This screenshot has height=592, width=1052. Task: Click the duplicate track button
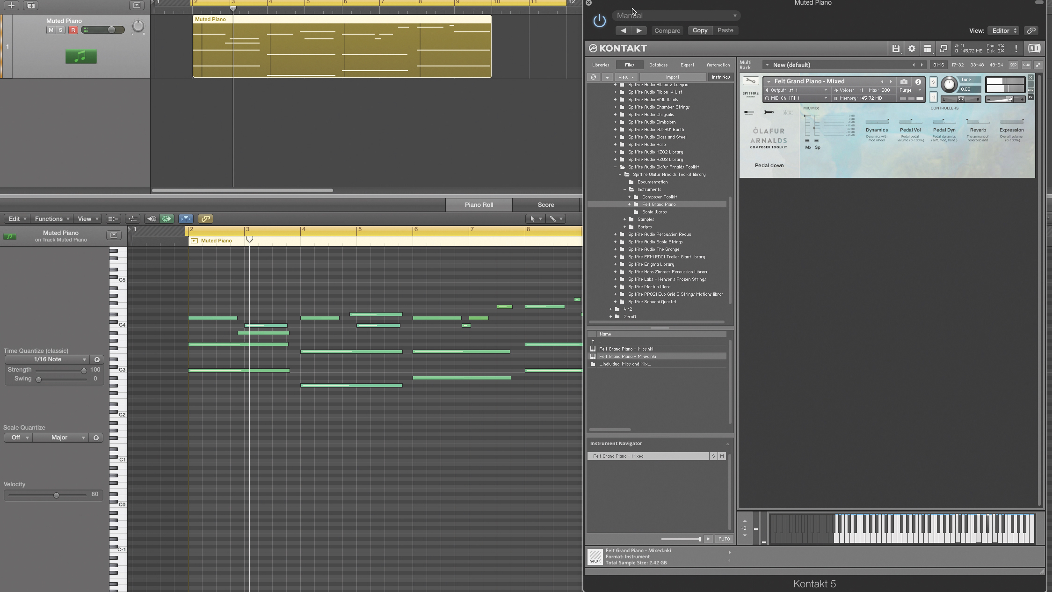[30, 6]
